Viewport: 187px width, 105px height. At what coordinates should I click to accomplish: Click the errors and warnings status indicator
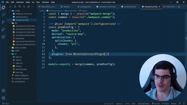(x=6, y=104)
